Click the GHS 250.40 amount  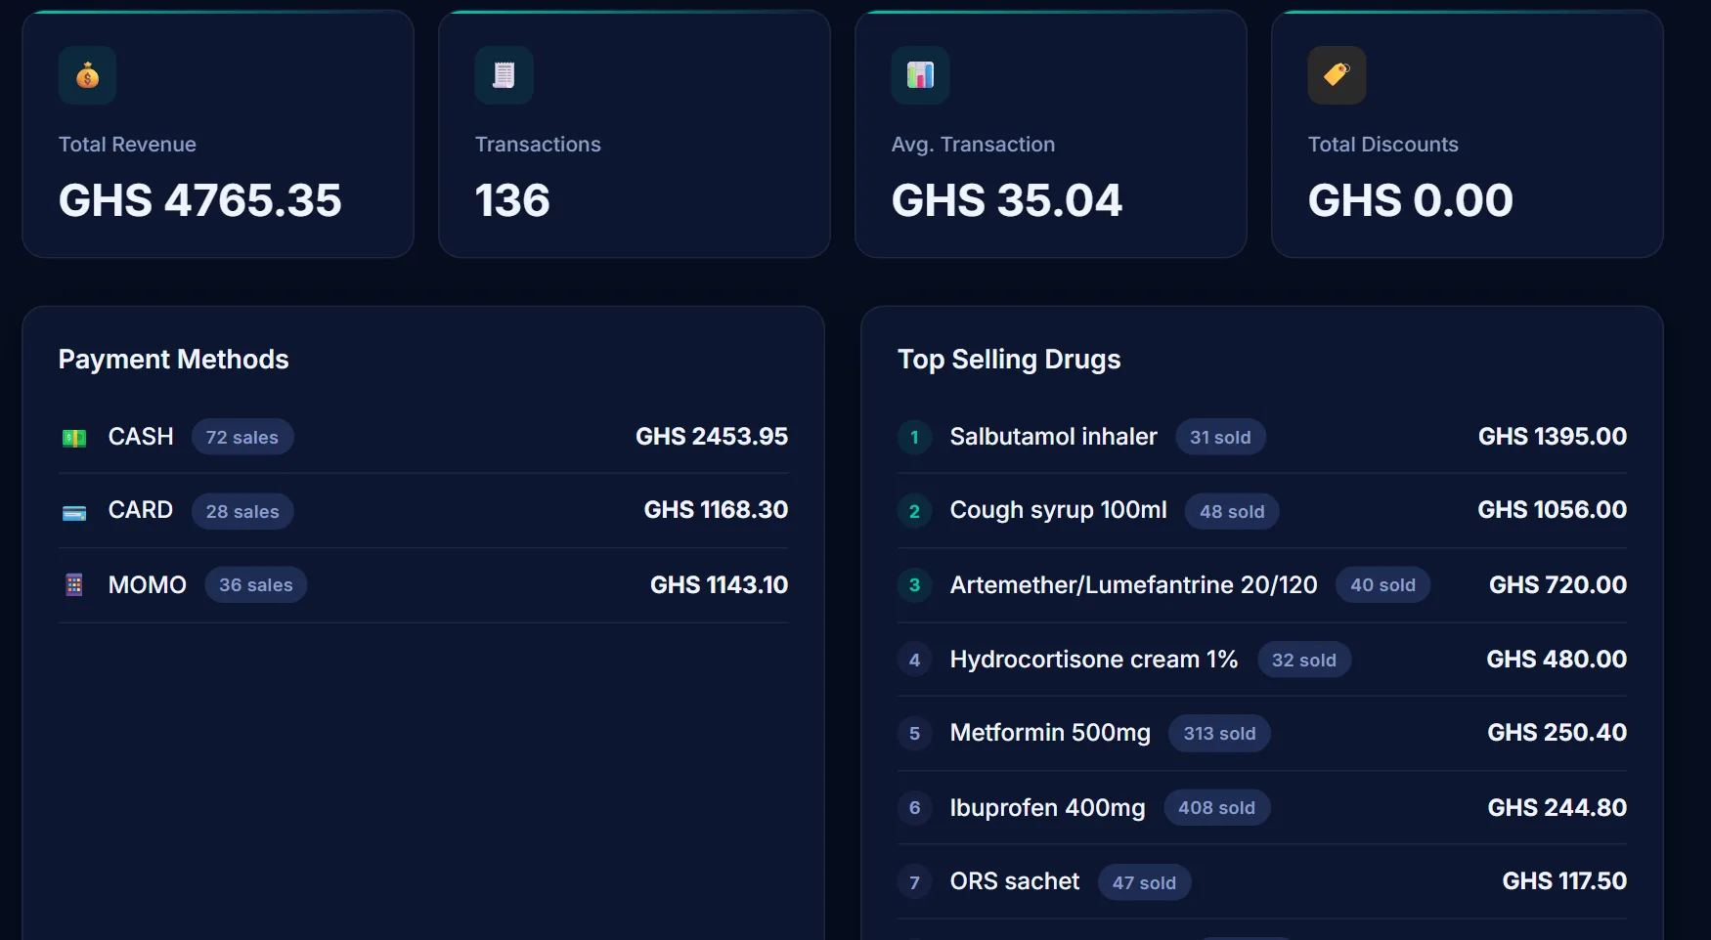pos(1557,733)
